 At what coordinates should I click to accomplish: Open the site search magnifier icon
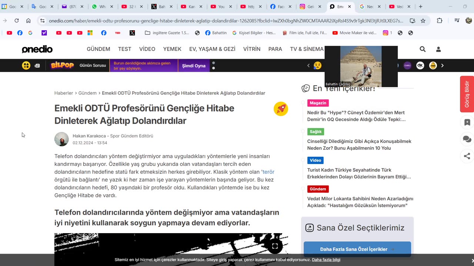423,49
